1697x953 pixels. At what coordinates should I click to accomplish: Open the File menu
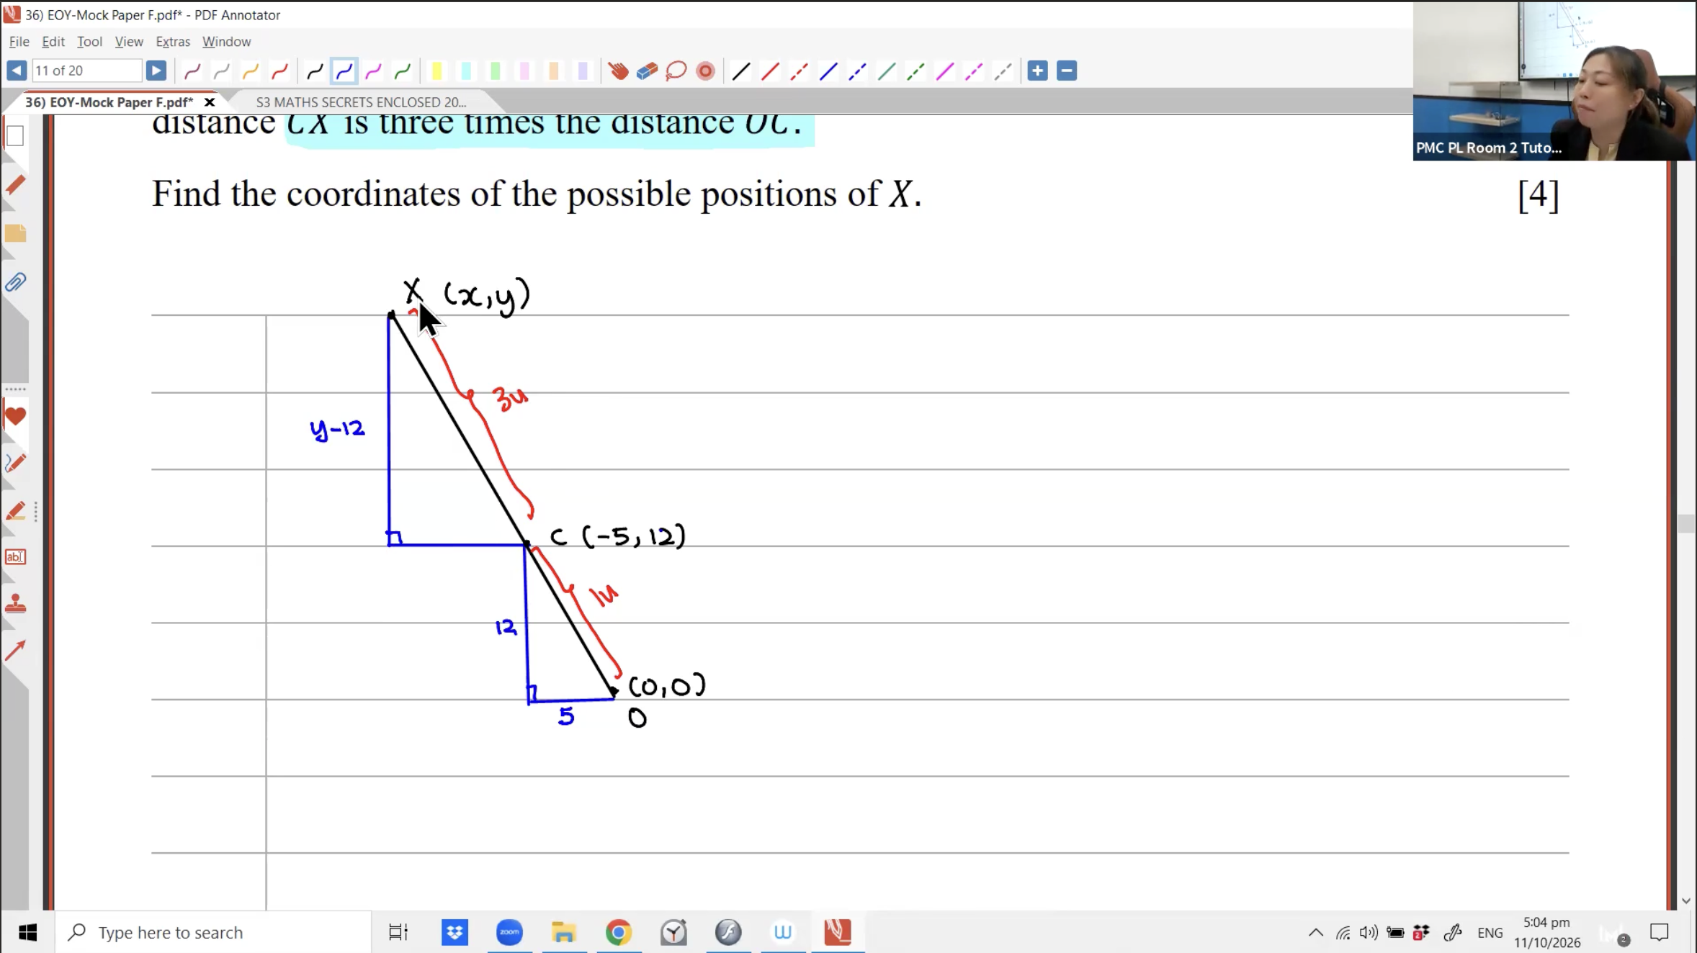click(x=19, y=42)
